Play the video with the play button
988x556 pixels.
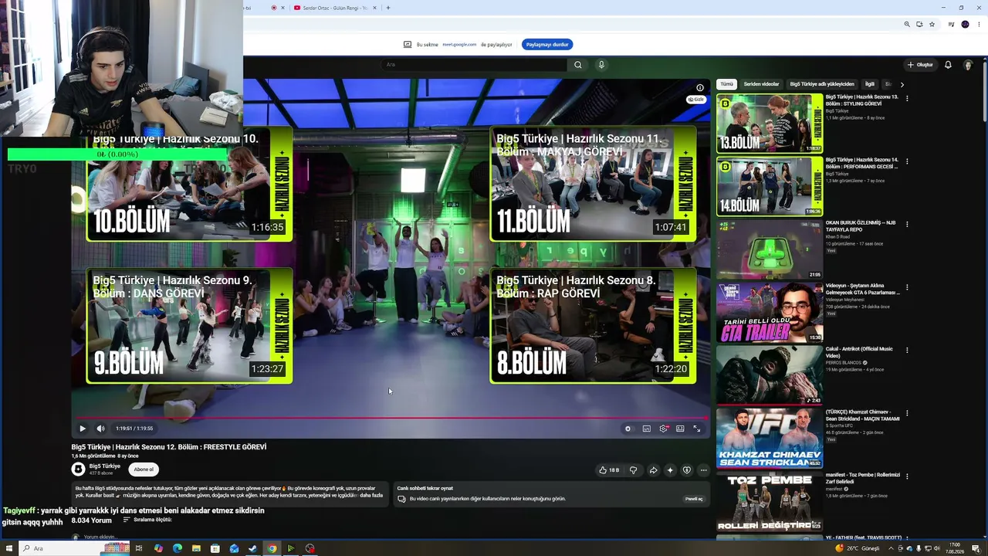(83, 429)
